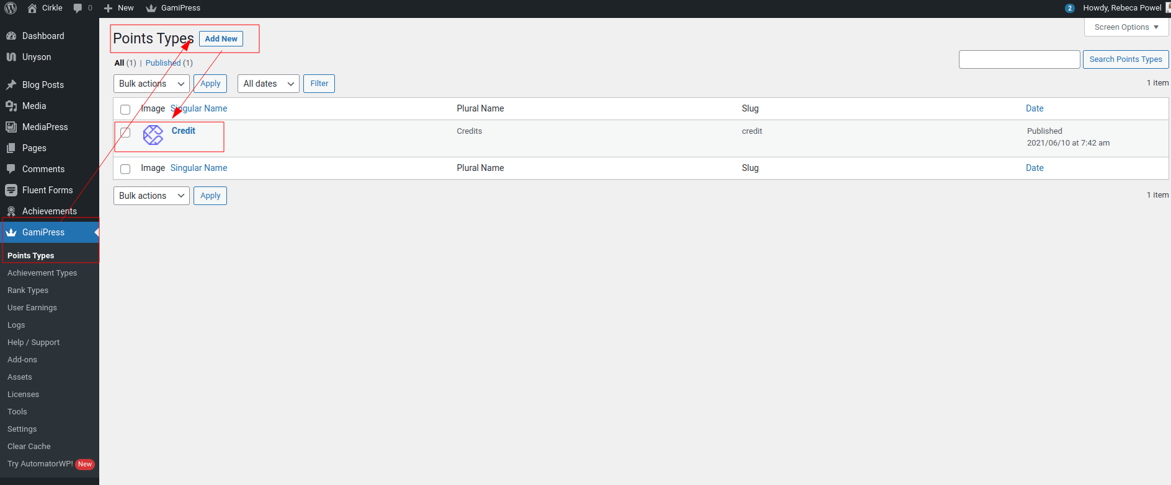Click the GamiPress crown icon in sidebar
This screenshot has height=485, width=1171.
[11, 232]
